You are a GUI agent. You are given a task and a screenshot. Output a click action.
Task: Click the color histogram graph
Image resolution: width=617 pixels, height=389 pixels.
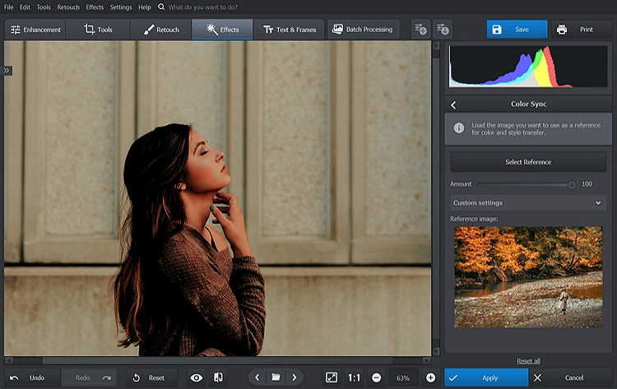point(528,66)
